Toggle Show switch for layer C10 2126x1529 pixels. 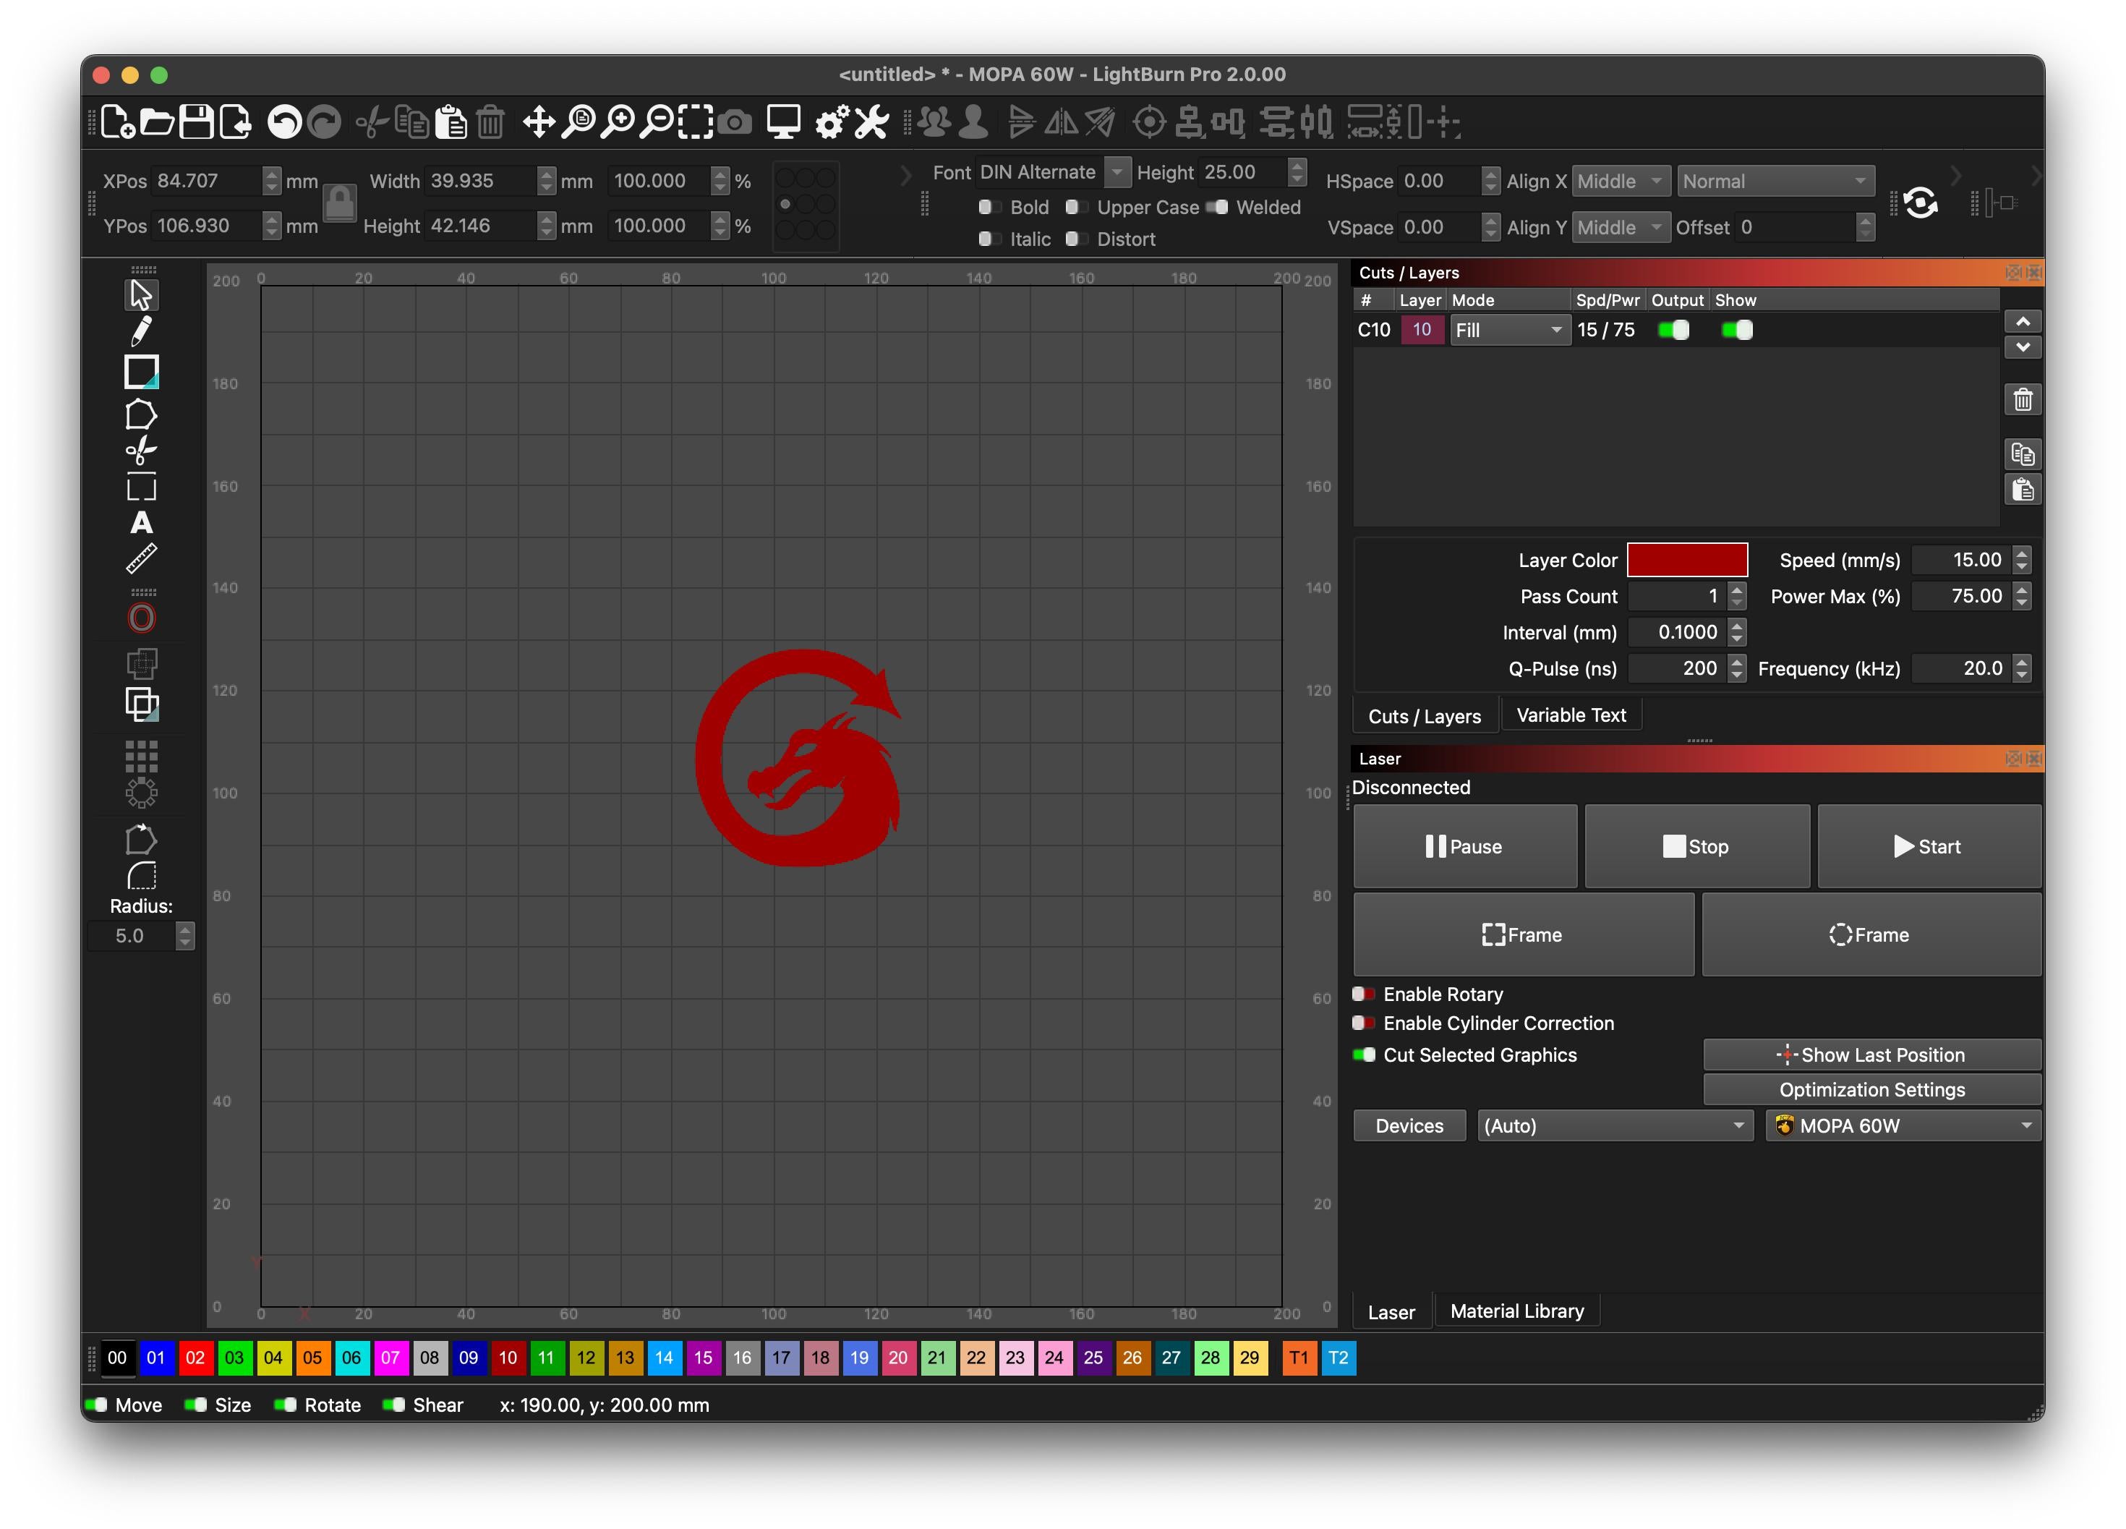point(1737,330)
